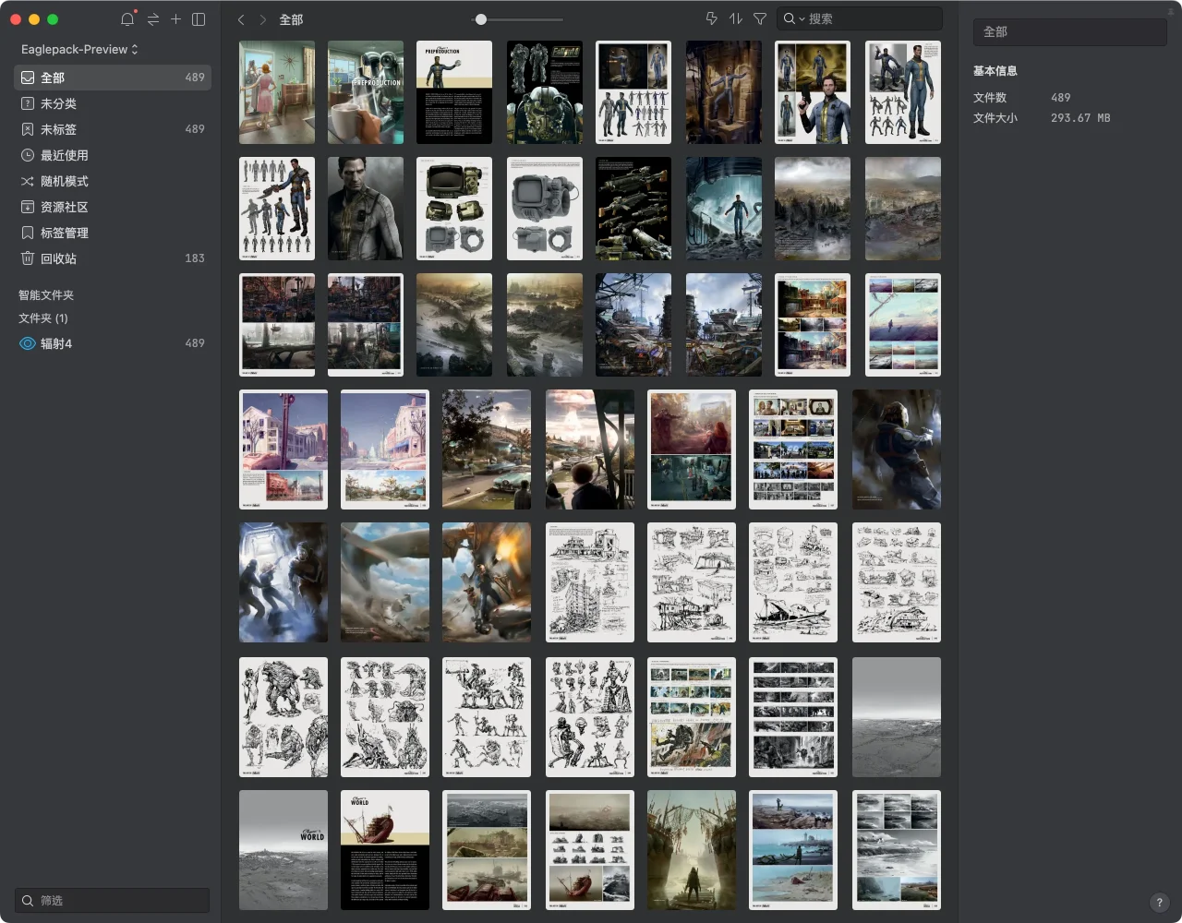Open 随机模式 in the sidebar
This screenshot has width=1182, height=923.
(x=113, y=181)
